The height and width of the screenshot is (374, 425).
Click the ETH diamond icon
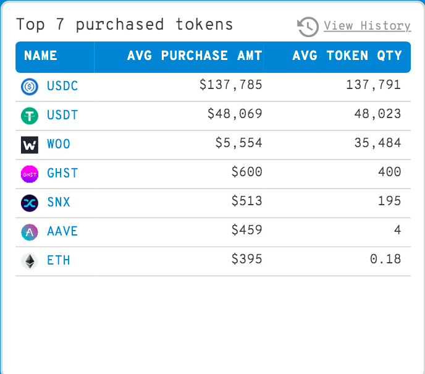pos(30,261)
